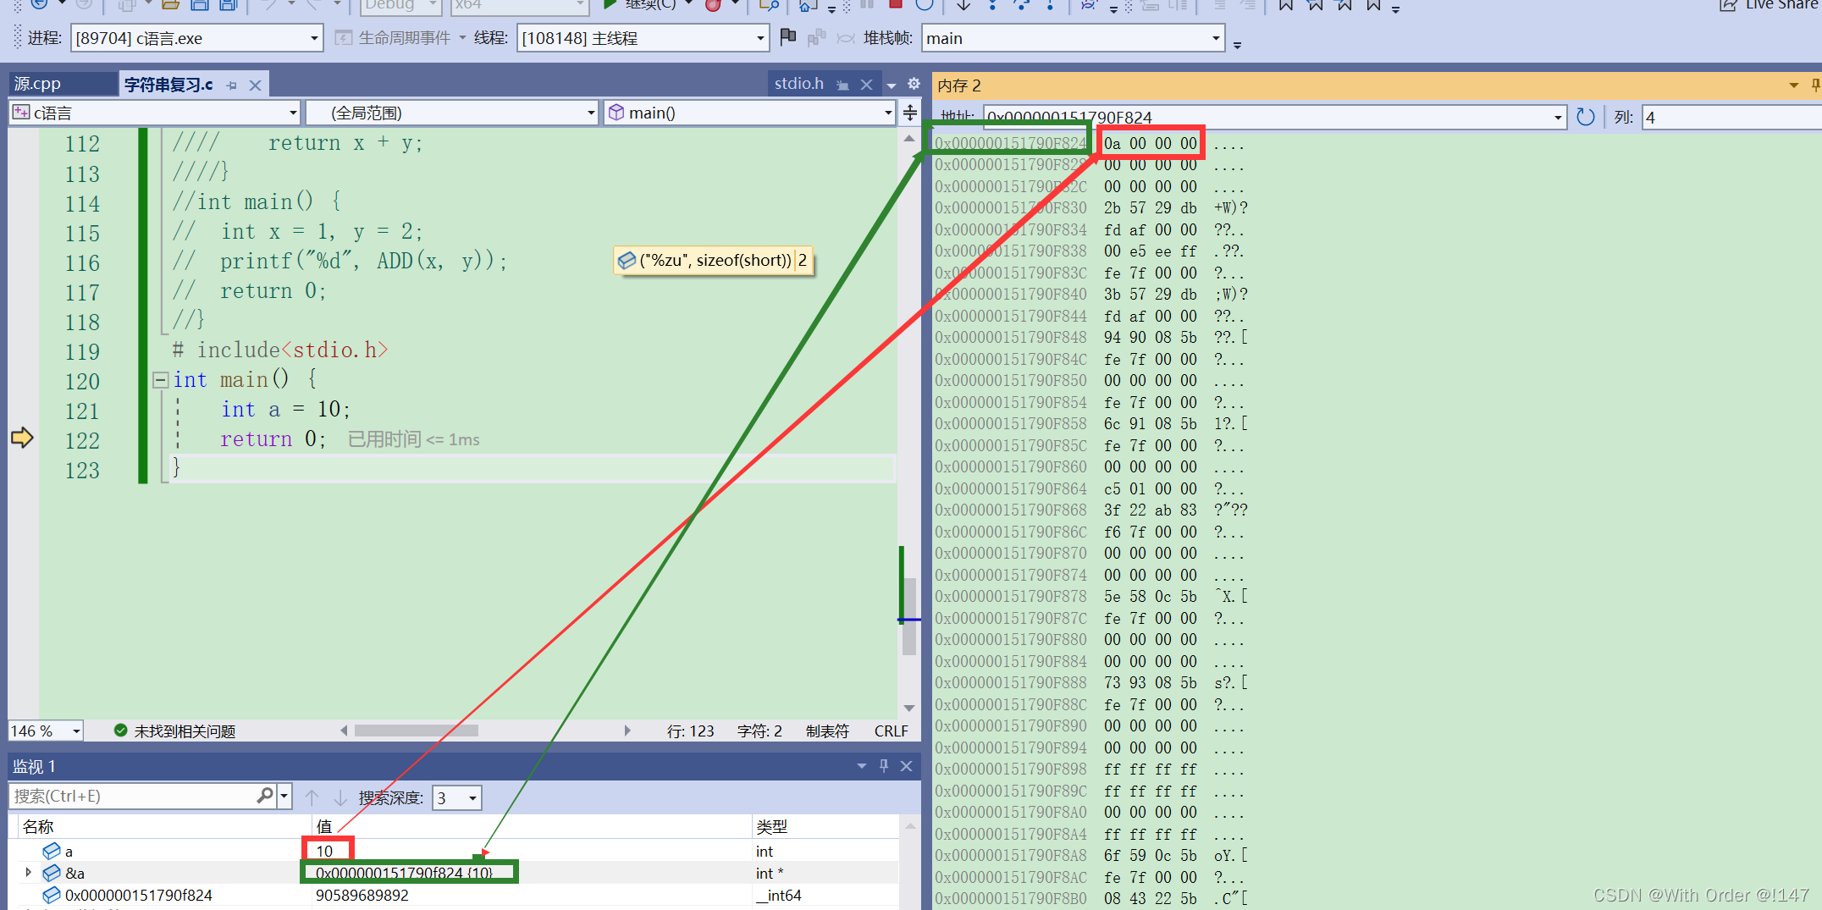
Task: Collapse the main() function code block
Action: tap(160, 380)
